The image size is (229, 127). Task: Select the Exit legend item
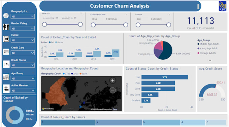pyautogui.click(x=52, y=42)
